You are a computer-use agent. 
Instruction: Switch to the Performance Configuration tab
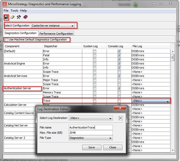[x=56, y=34]
